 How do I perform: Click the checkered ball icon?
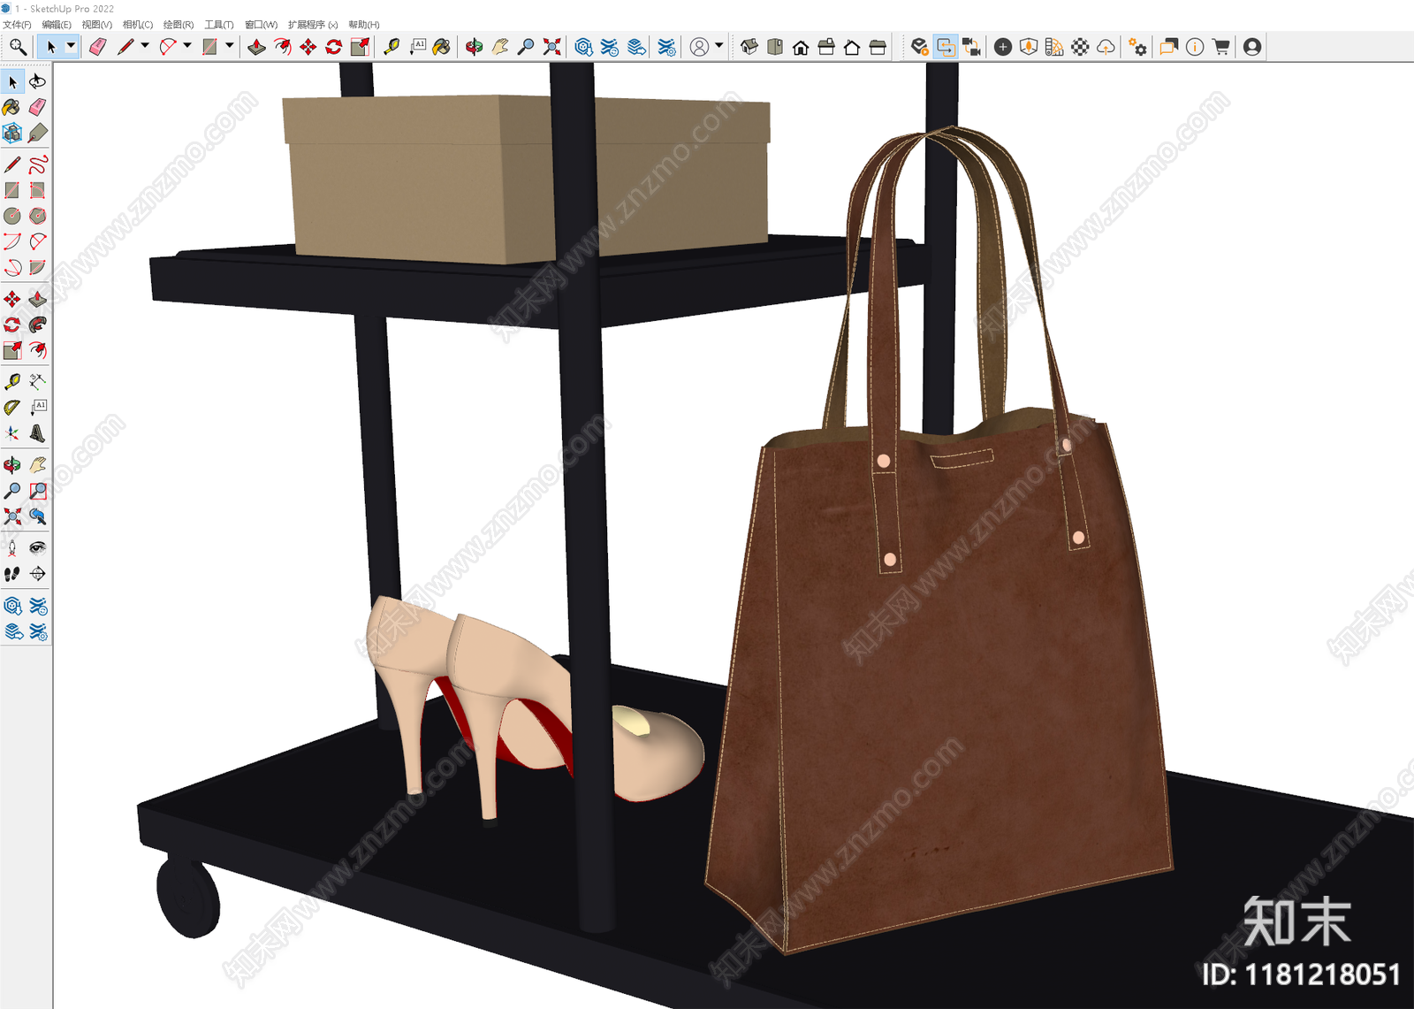pos(1080,47)
